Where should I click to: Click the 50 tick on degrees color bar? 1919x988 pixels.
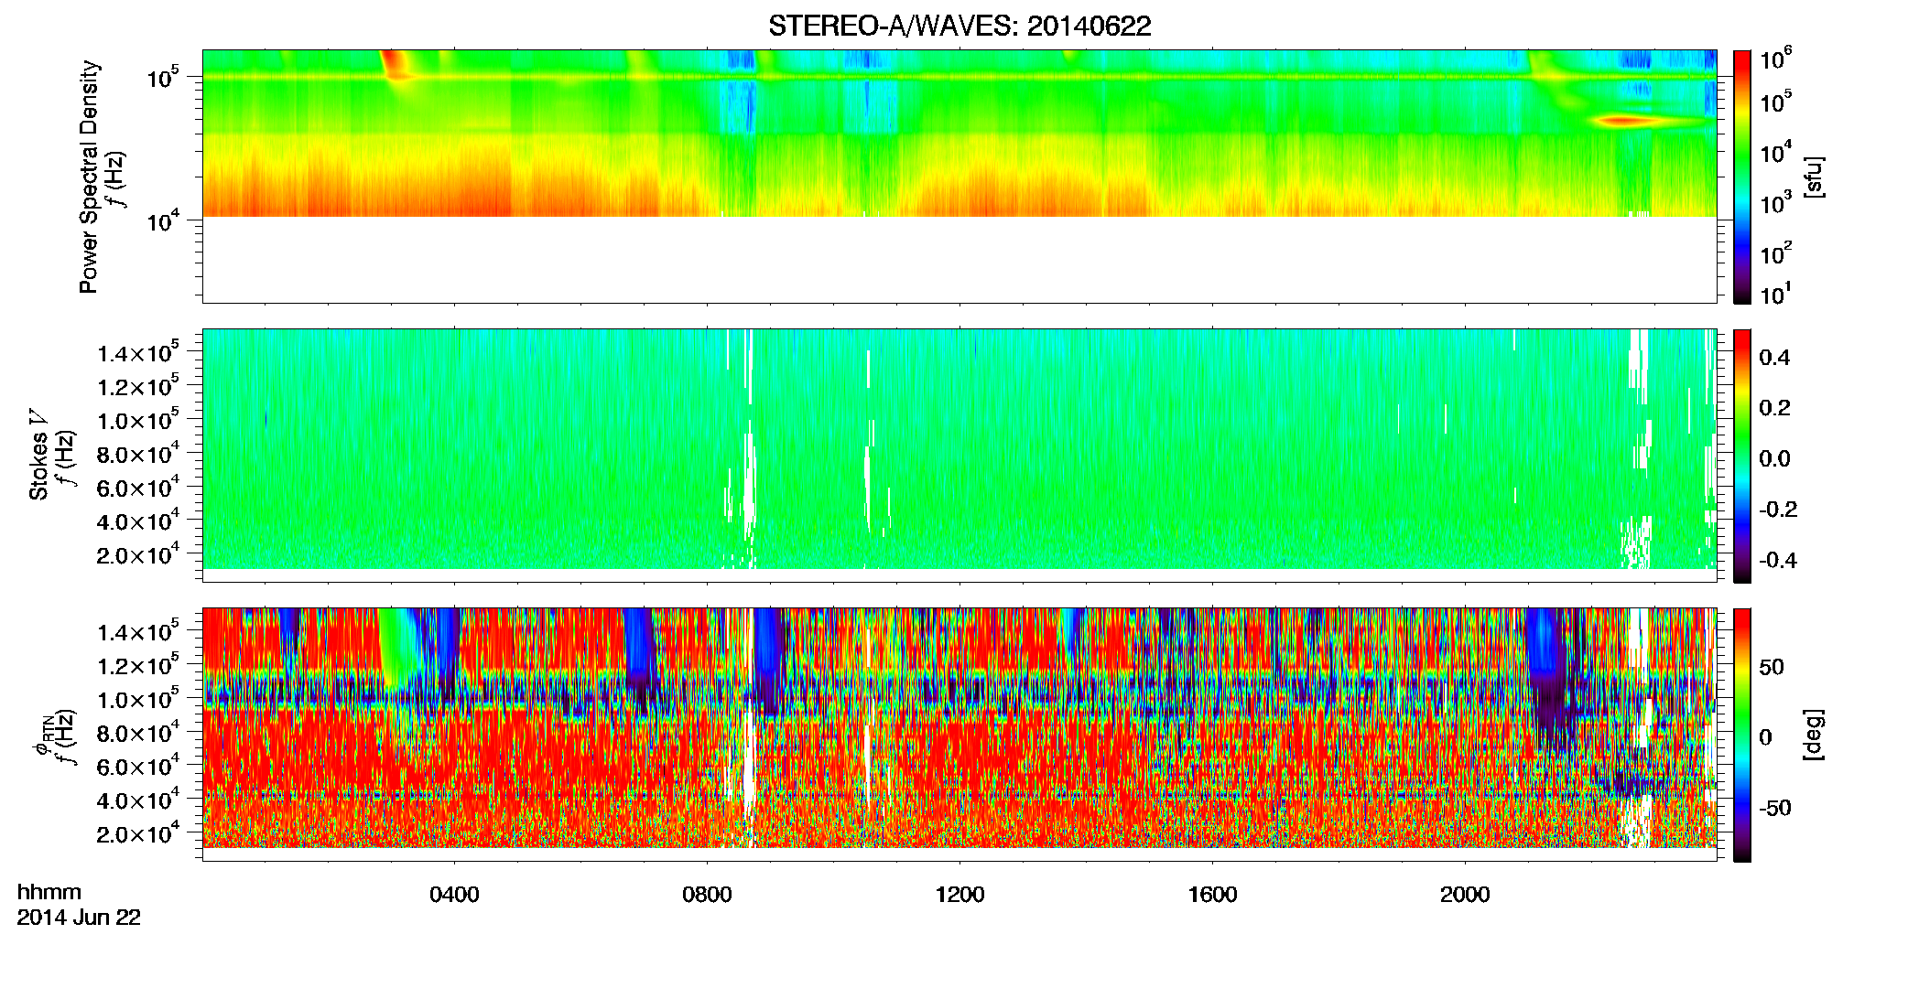coord(1772,667)
